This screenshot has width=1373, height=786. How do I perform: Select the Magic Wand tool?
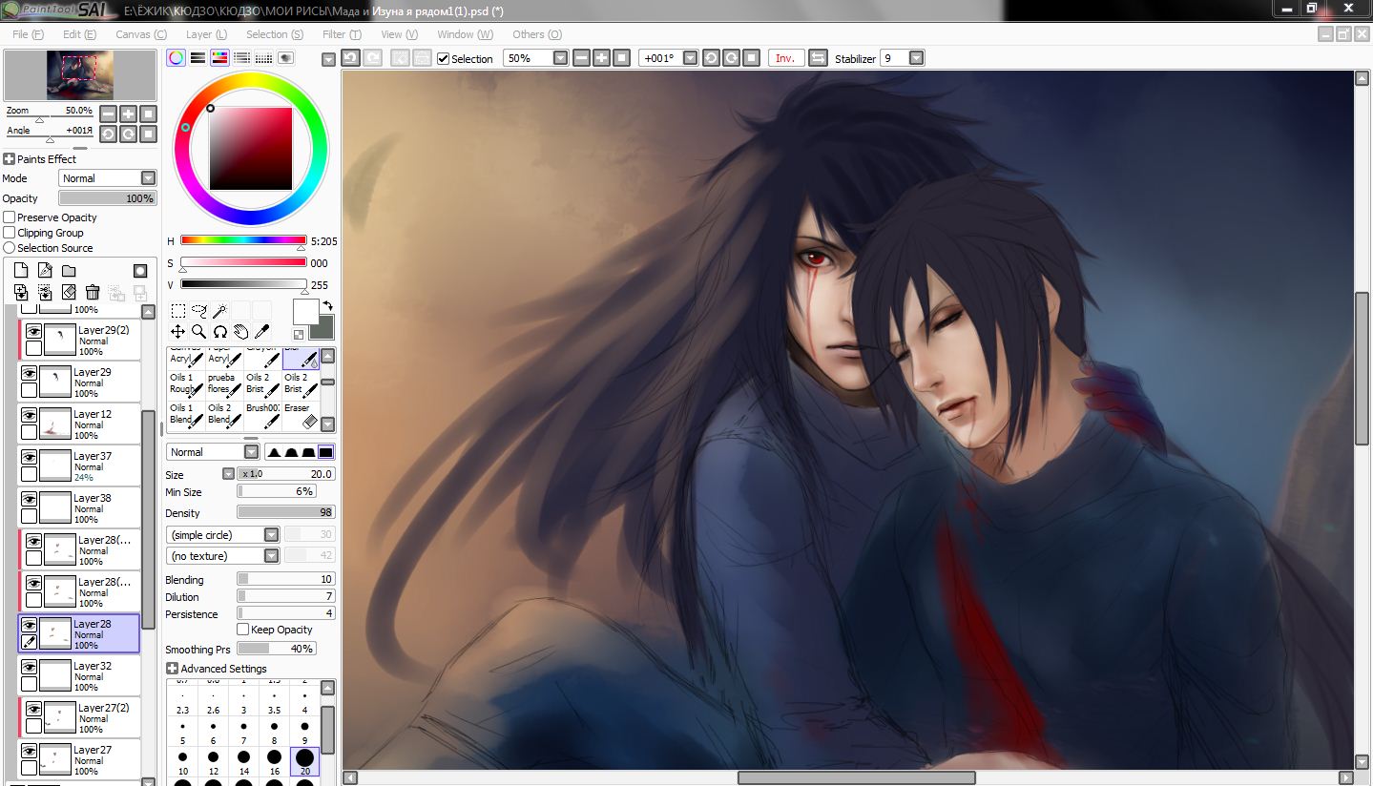click(220, 311)
